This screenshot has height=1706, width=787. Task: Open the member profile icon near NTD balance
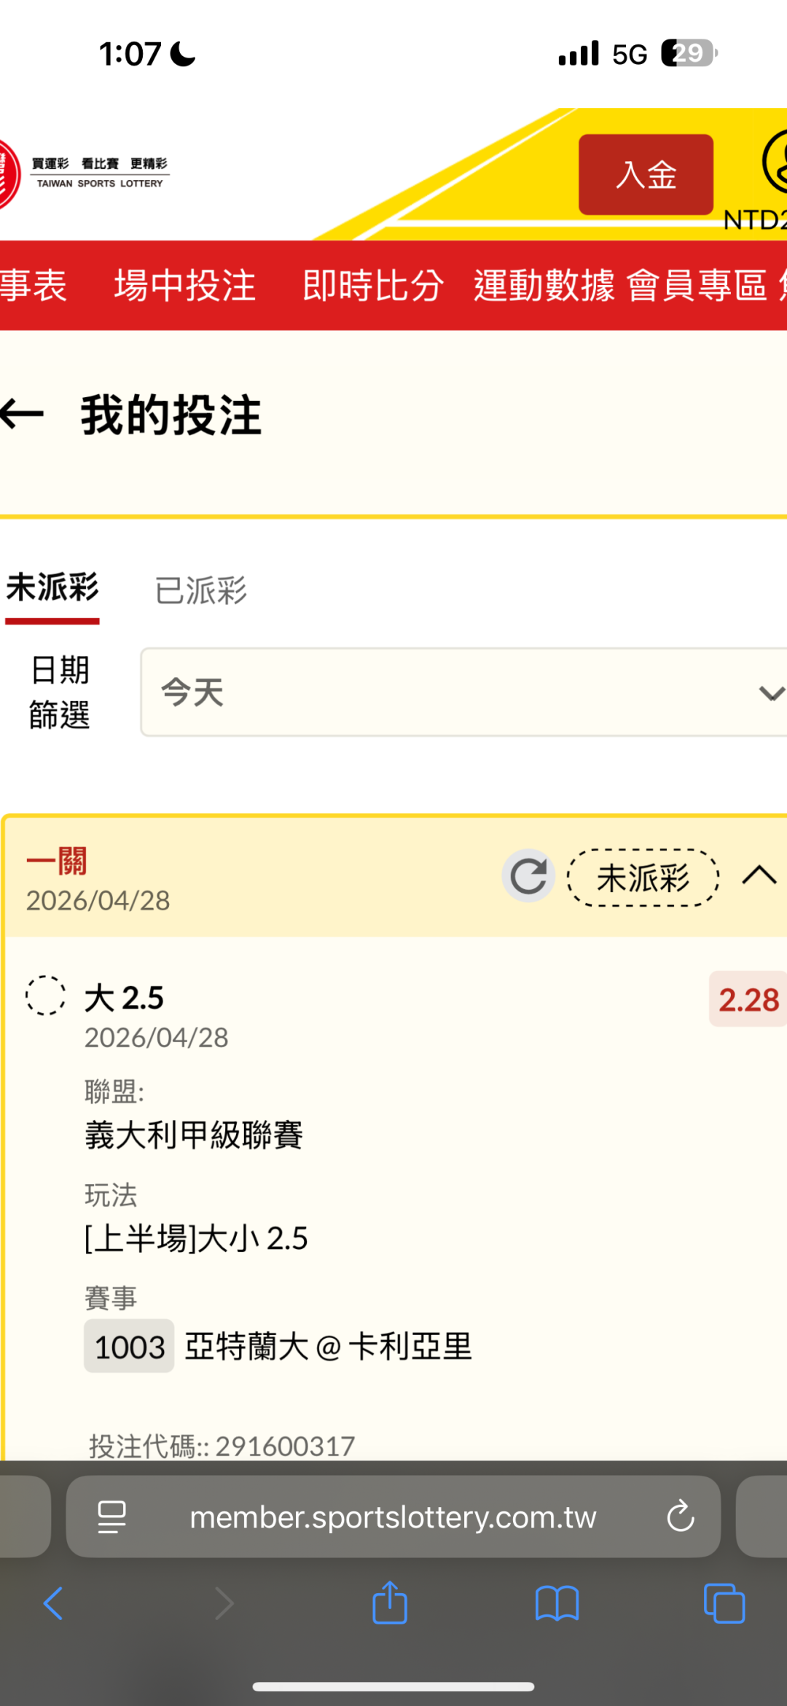pyautogui.click(x=775, y=162)
